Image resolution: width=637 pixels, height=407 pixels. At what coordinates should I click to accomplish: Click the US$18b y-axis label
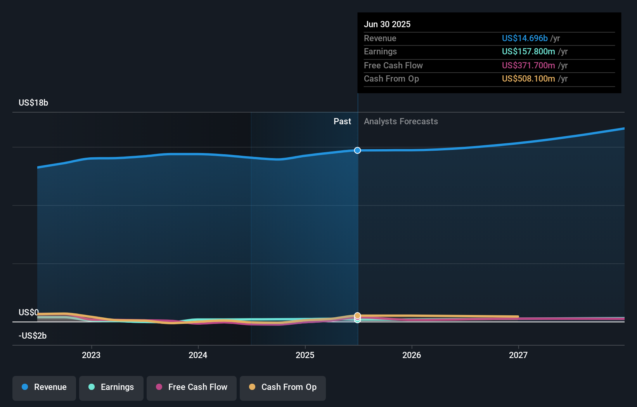[33, 103]
